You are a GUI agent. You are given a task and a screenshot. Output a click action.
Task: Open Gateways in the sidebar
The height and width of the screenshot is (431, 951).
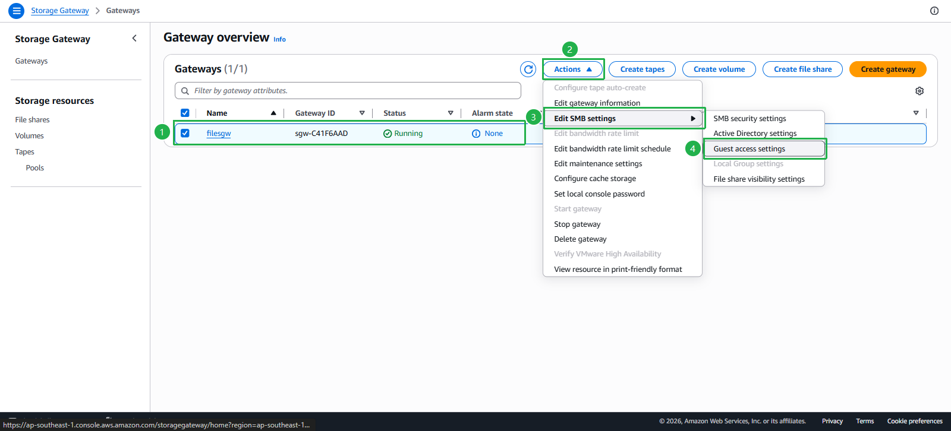coord(32,61)
